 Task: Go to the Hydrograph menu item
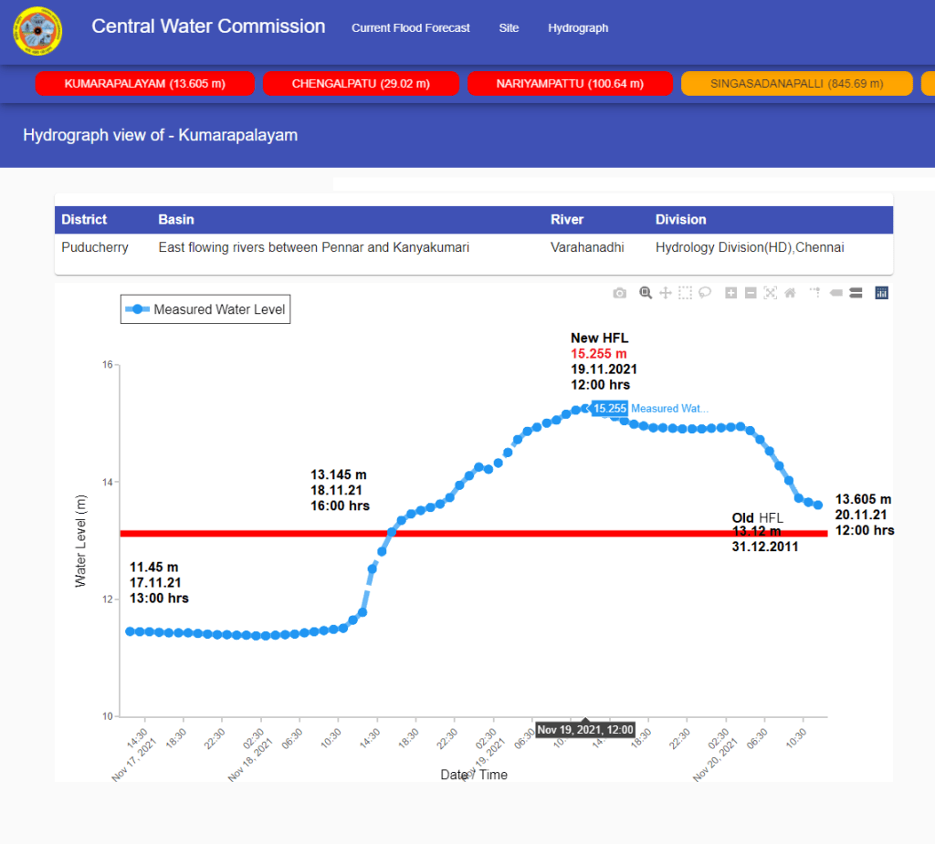point(578,28)
